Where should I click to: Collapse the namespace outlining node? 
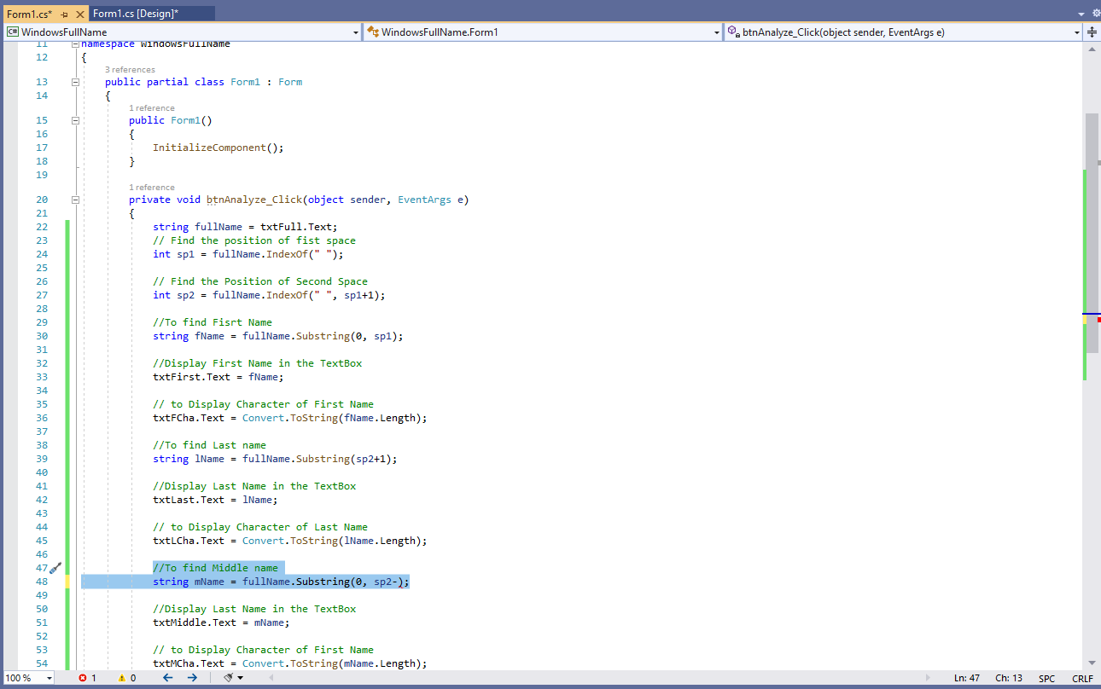pos(75,43)
